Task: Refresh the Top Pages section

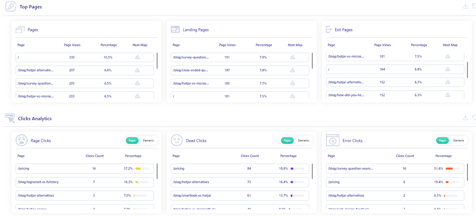Action: [x=474, y=6]
